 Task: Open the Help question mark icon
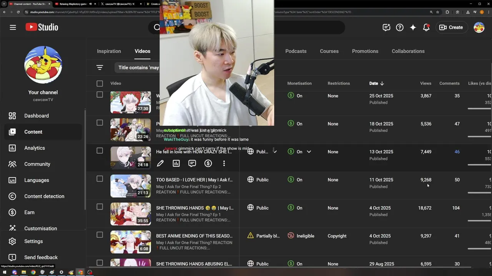pos(400,27)
